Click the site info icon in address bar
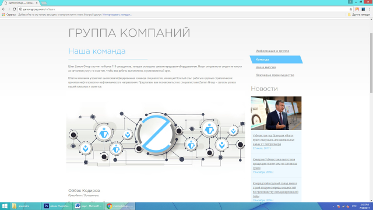 (21, 9)
